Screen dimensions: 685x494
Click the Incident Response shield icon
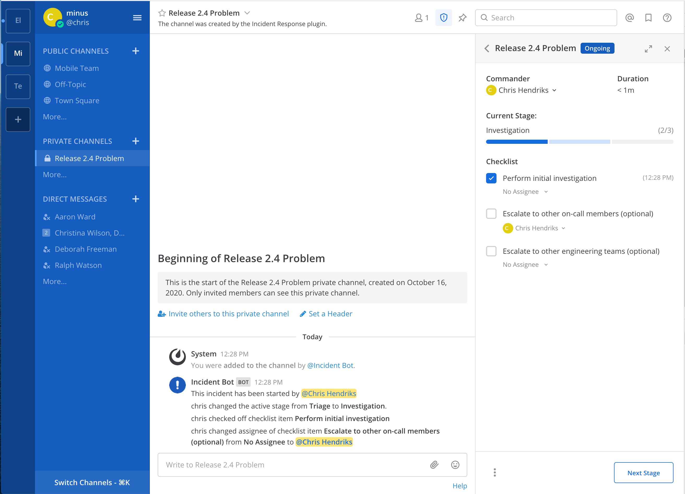tap(443, 18)
